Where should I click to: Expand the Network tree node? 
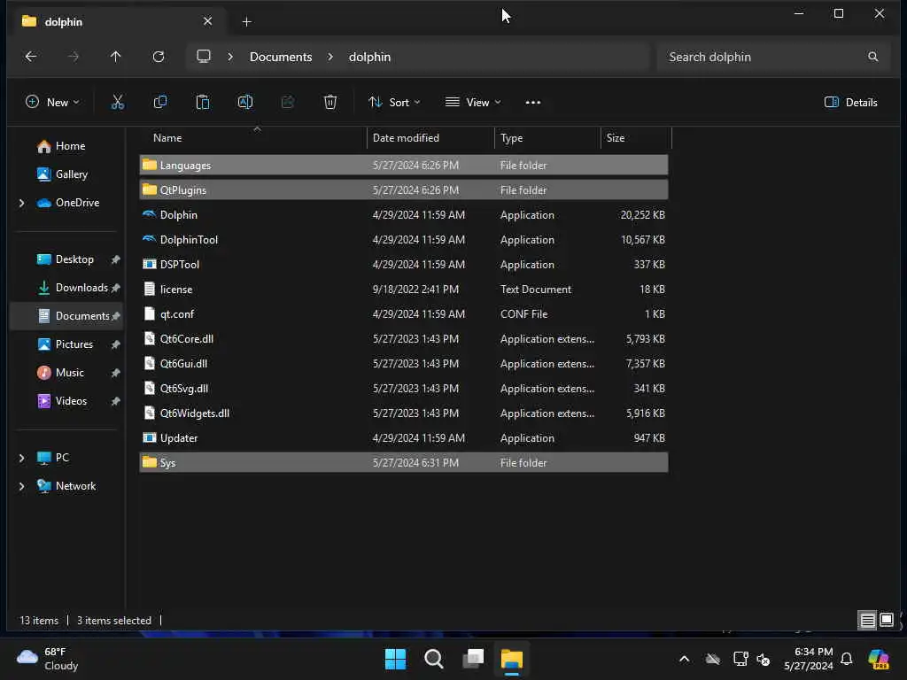coord(22,486)
